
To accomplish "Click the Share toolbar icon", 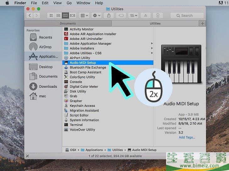I will coord(109,15).
